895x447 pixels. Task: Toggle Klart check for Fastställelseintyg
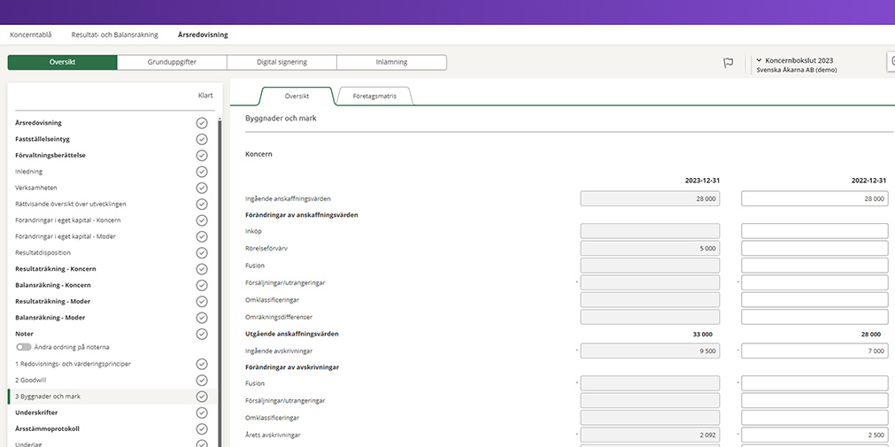[202, 139]
